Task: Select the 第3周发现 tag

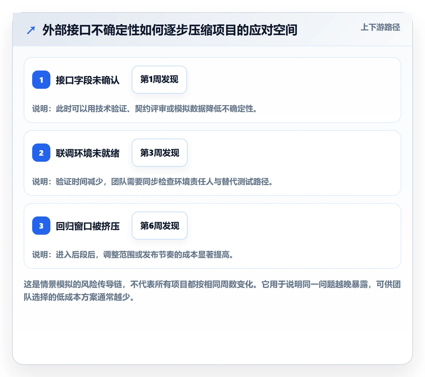Action: [160, 153]
